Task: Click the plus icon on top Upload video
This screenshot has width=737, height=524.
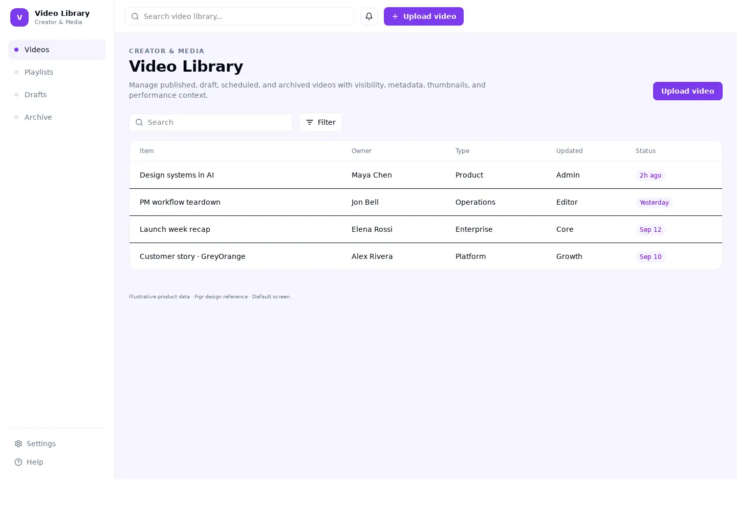Action: [395, 16]
